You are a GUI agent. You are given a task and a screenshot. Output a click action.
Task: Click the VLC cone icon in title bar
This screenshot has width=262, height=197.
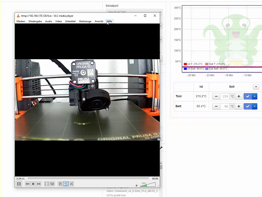click(x=18, y=16)
